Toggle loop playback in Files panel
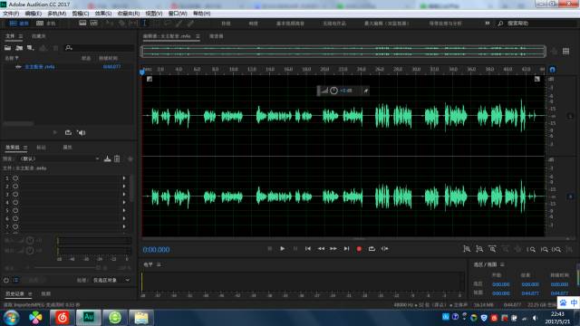 (68, 132)
